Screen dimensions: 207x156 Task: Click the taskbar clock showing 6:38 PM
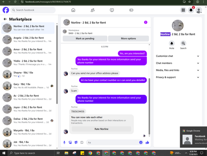pos(193,153)
